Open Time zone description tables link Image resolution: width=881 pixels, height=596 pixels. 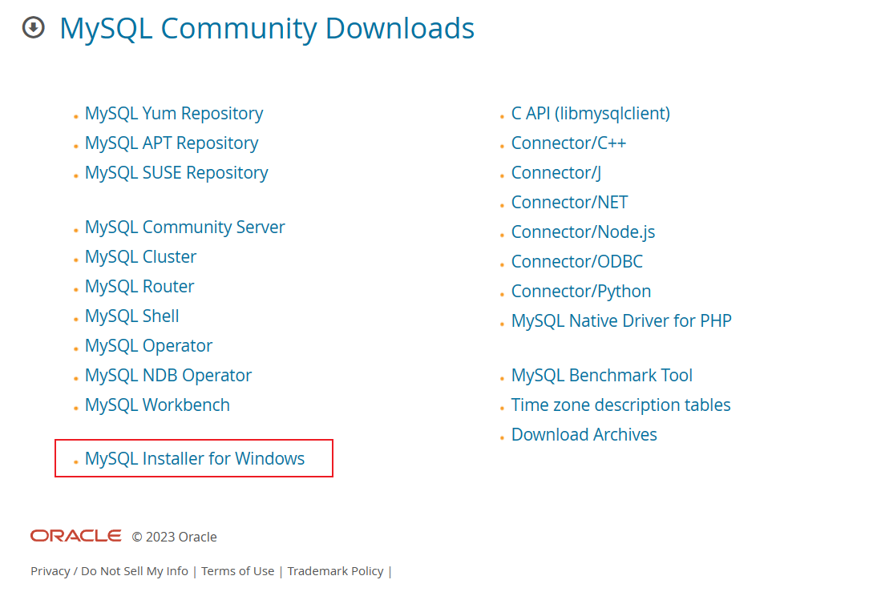(620, 405)
